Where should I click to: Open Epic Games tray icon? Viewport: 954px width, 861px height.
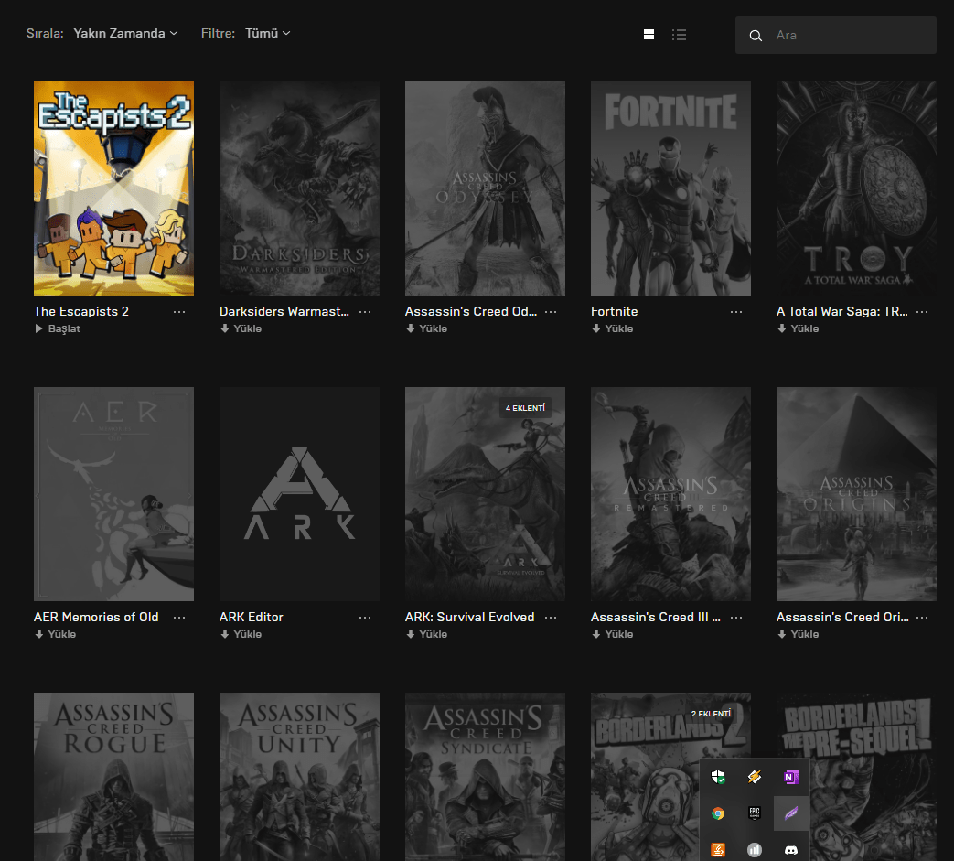point(755,813)
